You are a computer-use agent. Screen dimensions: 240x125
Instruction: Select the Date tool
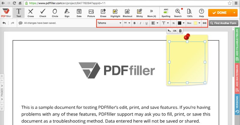coord(79,13)
